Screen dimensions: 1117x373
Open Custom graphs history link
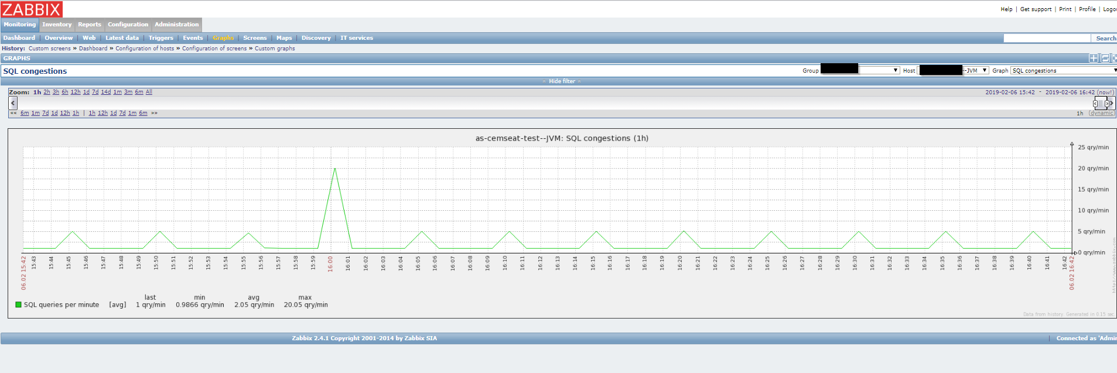[x=275, y=49]
